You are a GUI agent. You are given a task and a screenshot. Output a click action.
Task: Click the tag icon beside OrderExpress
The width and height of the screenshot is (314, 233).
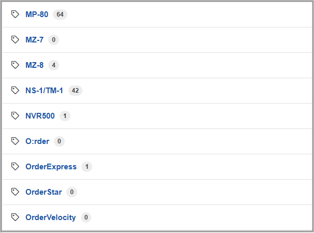click(16, 167)
